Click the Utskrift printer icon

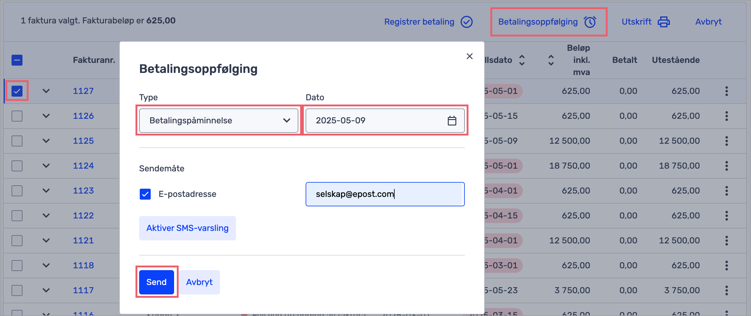(664, 22)
